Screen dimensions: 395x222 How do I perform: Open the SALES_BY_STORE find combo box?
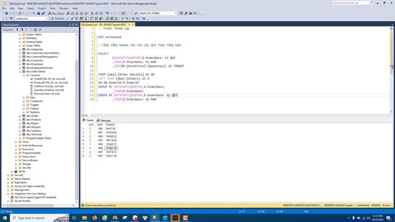(x=157, y=14)
